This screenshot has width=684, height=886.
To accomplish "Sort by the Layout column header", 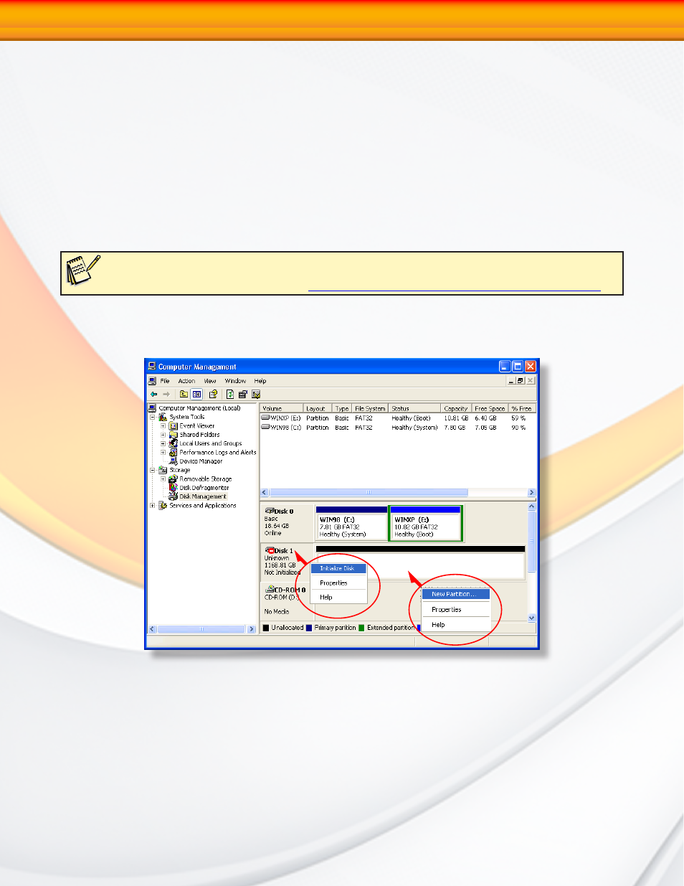I will pyautogui.click(x=318, y=408).
